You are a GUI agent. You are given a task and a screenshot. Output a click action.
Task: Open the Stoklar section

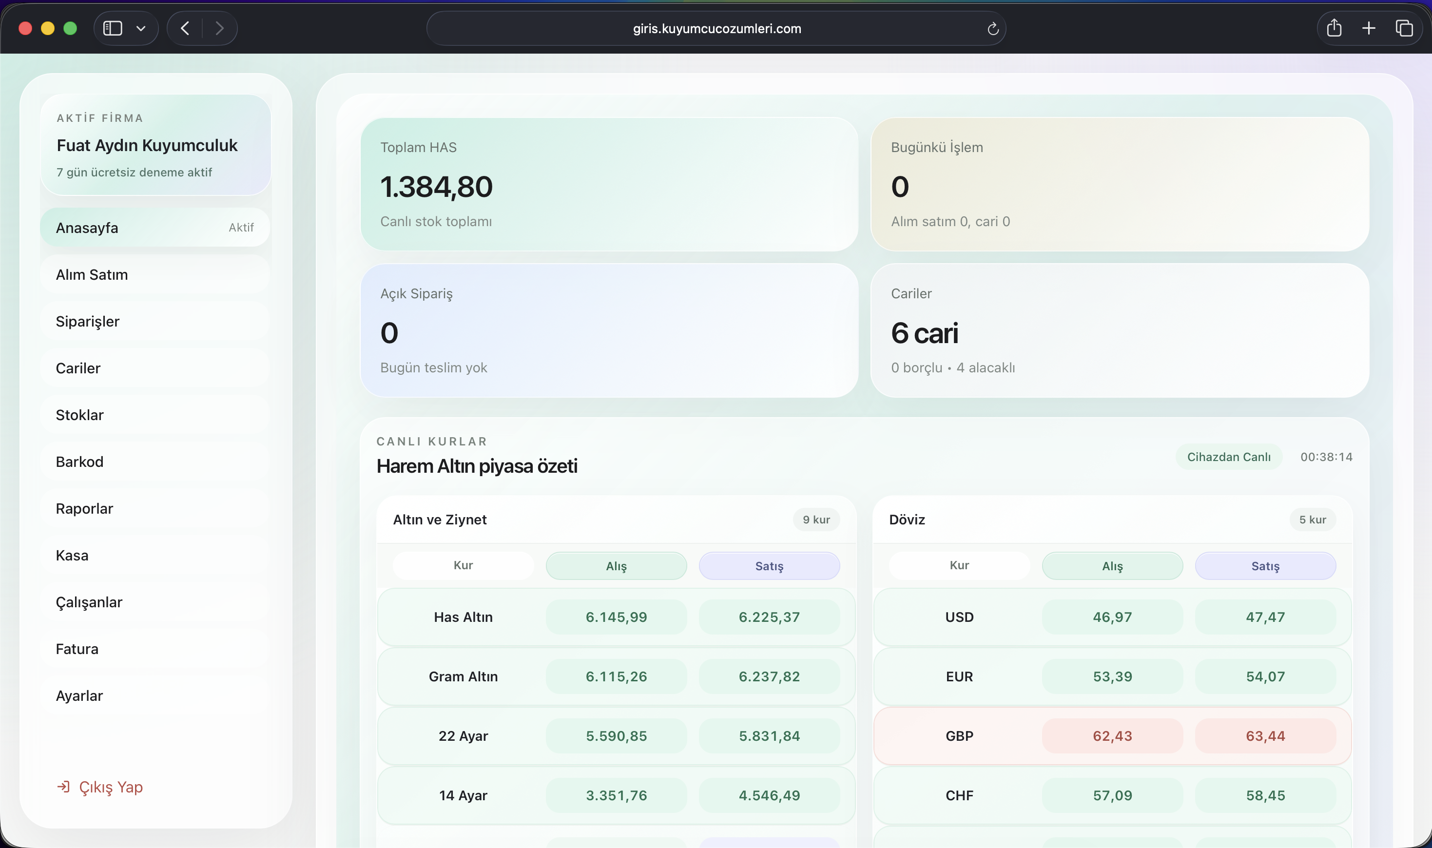pyautogui.click(x=155, y=415)
